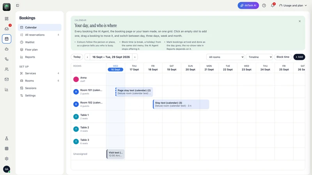Open Waitlist in sidebar
312x175 pixels.
39,42
